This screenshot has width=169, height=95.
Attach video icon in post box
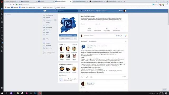pos(119,36)
